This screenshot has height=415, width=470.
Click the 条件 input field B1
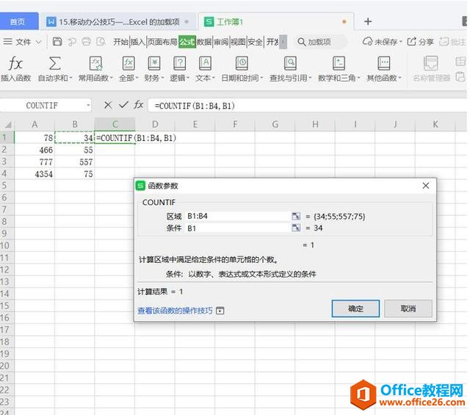click(237, 228)
